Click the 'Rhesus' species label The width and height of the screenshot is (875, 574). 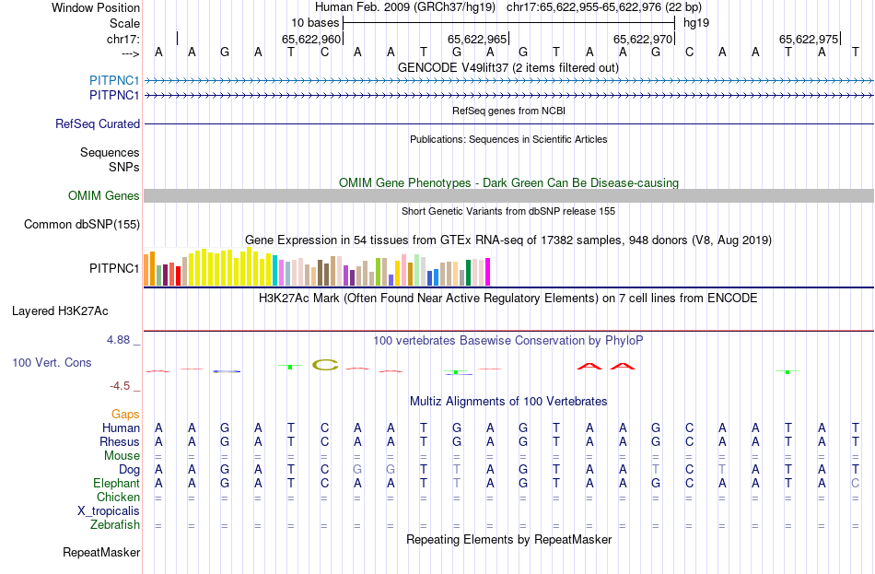pyautogui.click(x=120, y=441)
